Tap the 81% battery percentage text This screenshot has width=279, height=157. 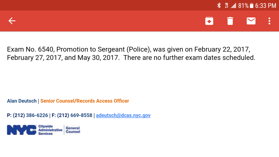tap(243, 5)
